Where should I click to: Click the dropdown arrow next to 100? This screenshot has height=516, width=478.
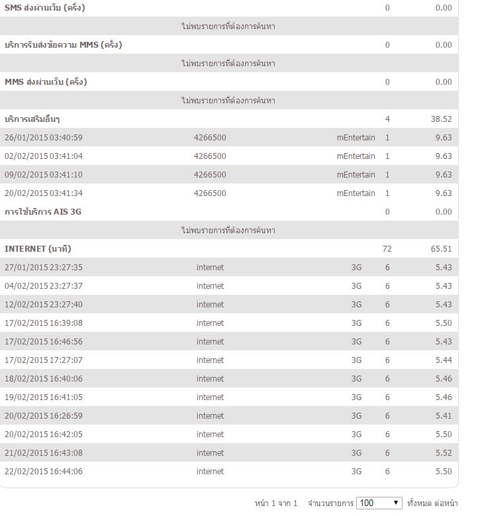click(396, 503)
